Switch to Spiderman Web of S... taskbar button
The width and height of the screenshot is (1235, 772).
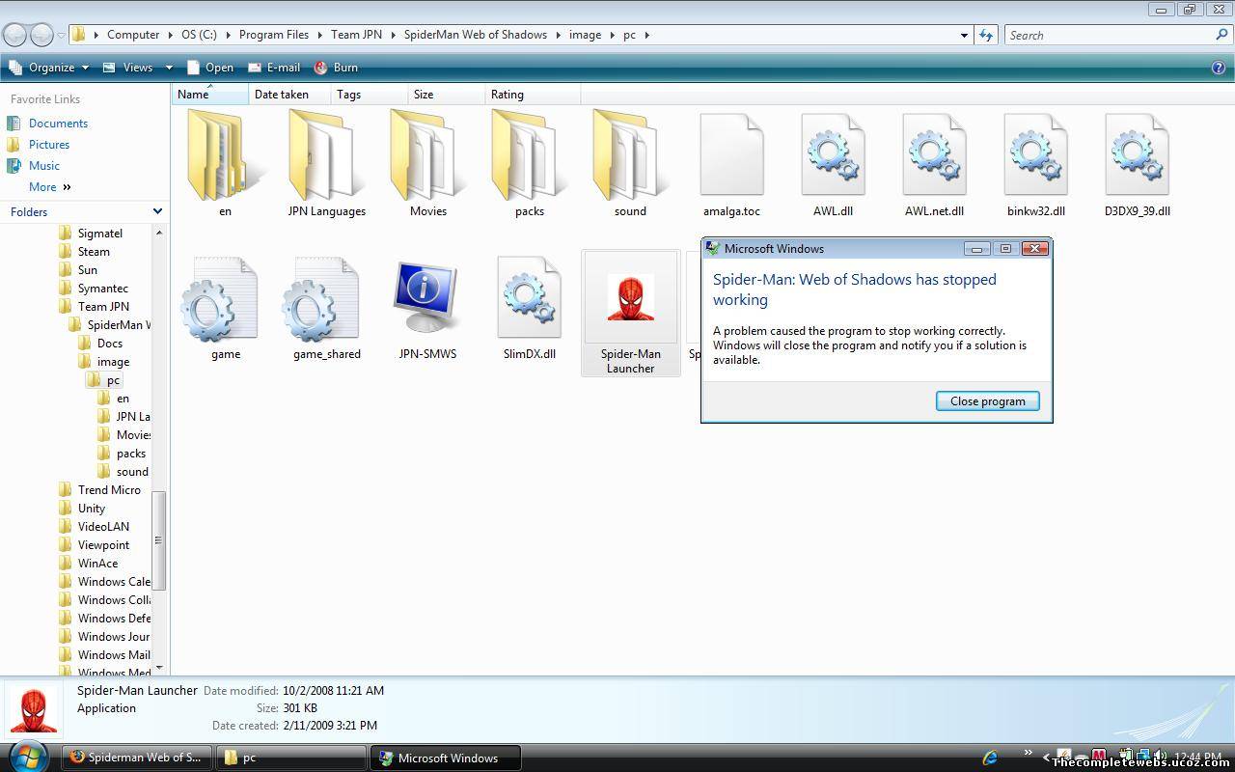point(136,758)
